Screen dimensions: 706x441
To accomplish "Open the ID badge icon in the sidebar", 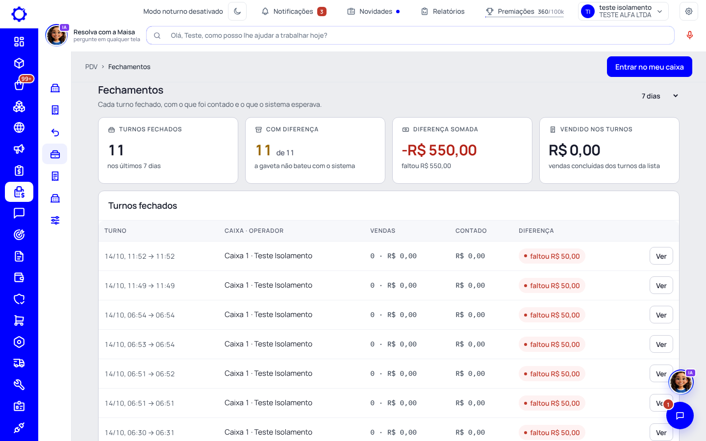I will pos(19,406).
